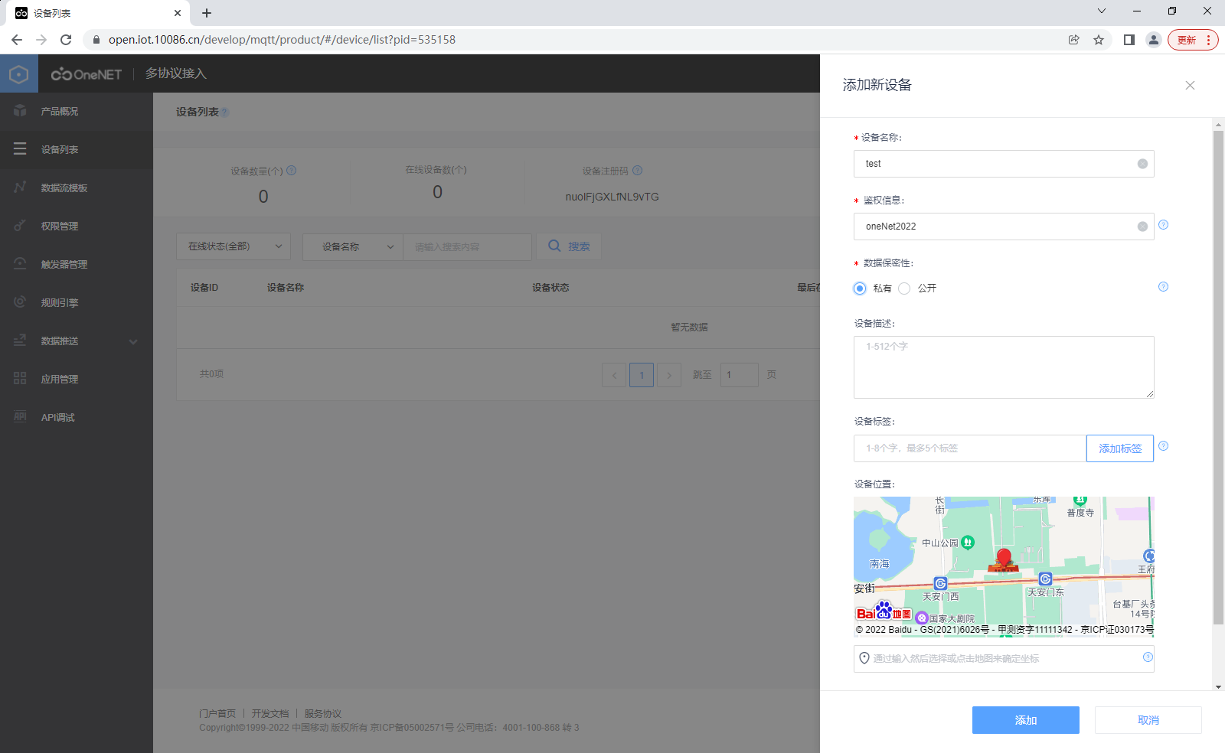1225x753 pixels.
Task: Expand 数据推送 sidebar chevron
Action: pos(133,342)
